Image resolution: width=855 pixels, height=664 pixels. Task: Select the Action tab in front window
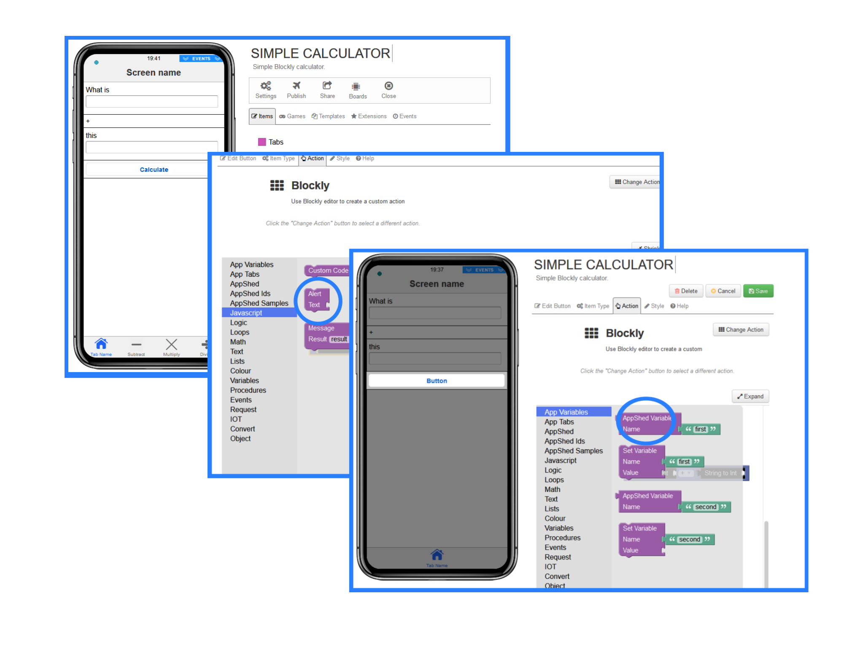(x=626, y=306)
